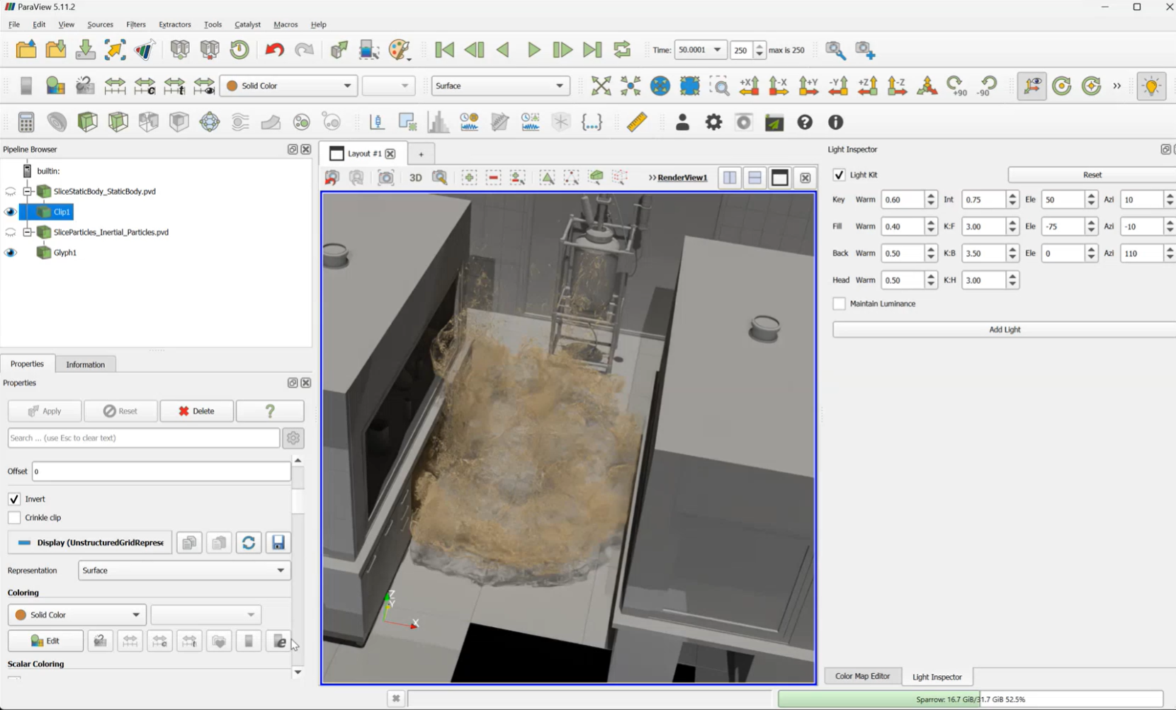Click Light Inspector Reset button
1176x710 pixels.
coord(1092,175)
